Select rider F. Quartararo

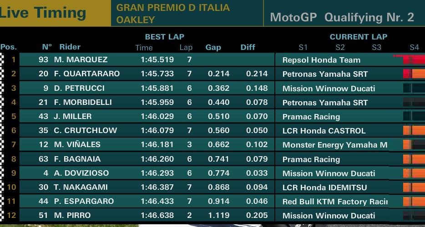[x=86, y=74]
